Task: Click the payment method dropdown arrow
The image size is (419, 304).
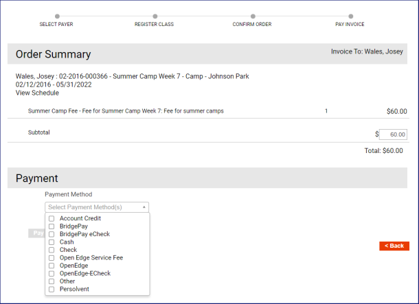Action: tap(144, 207)
